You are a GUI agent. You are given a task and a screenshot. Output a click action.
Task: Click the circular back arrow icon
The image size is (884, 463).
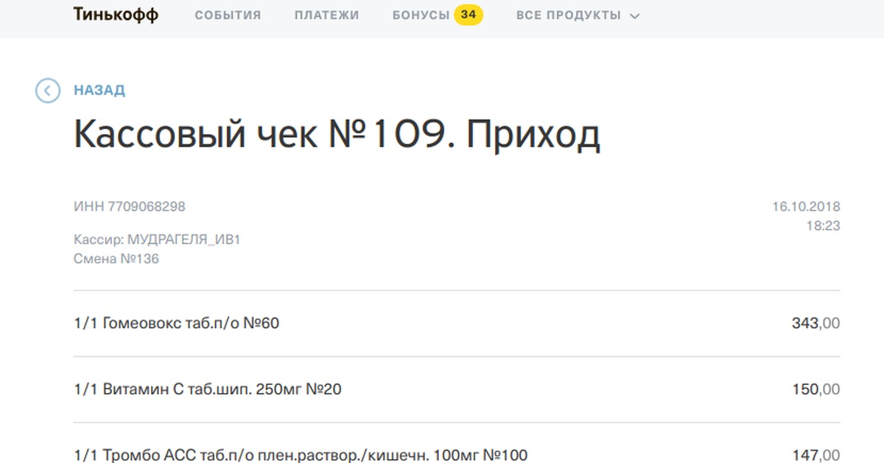pyautogui.click(x=48, y=91)
